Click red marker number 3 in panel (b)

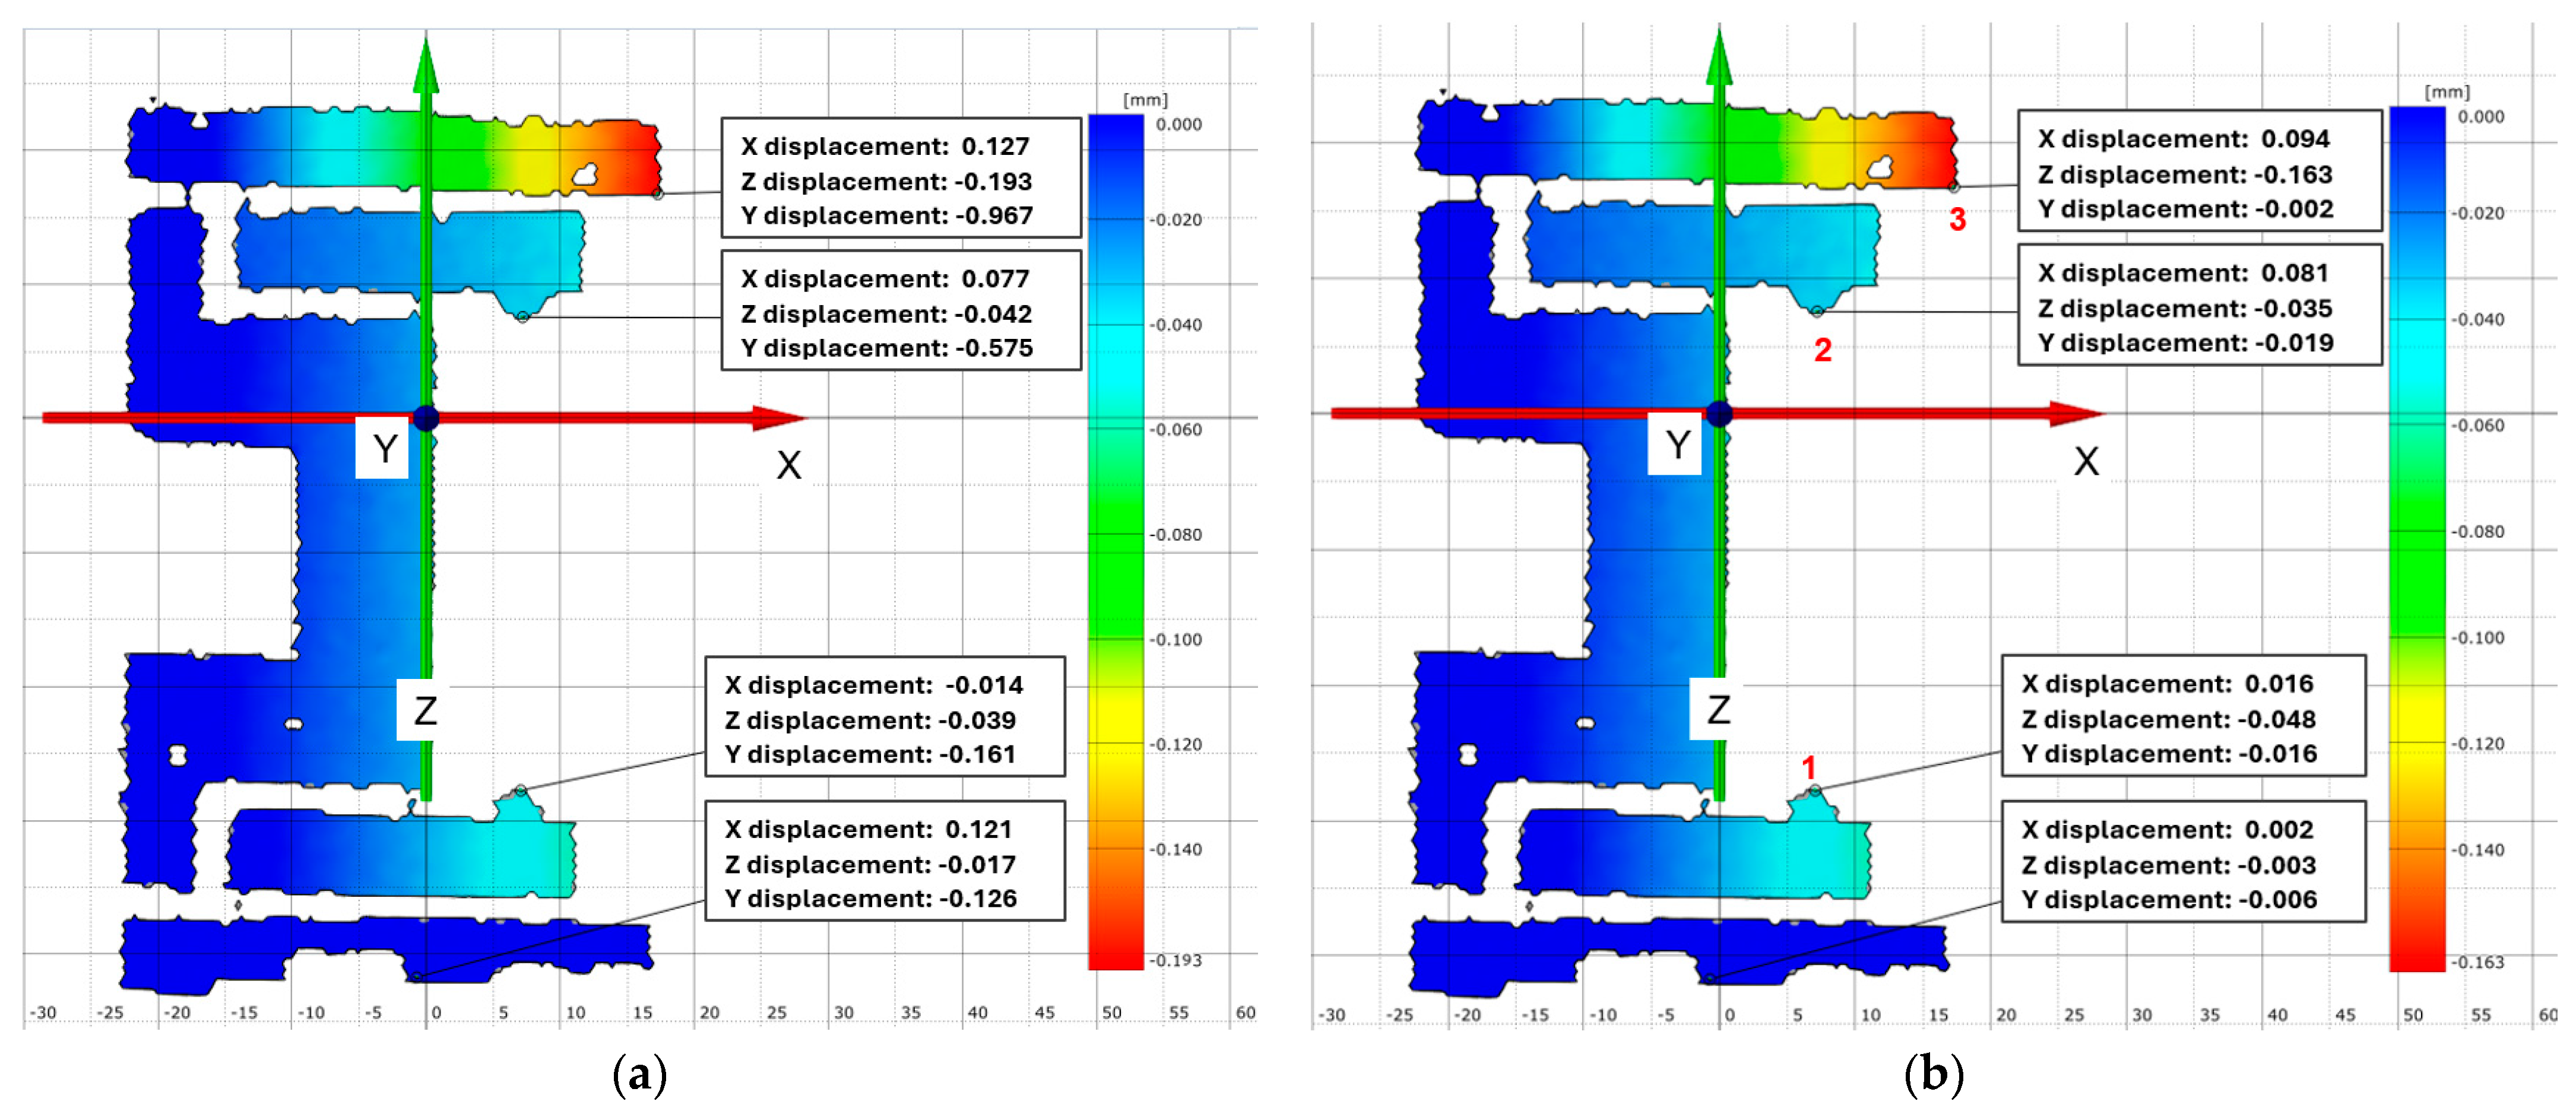point(1957,220)
